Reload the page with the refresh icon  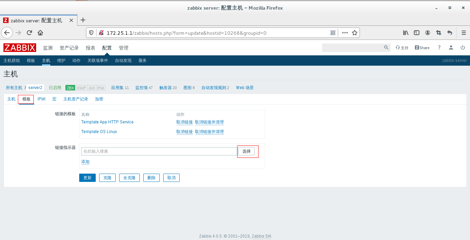click(x=29, y=33)
